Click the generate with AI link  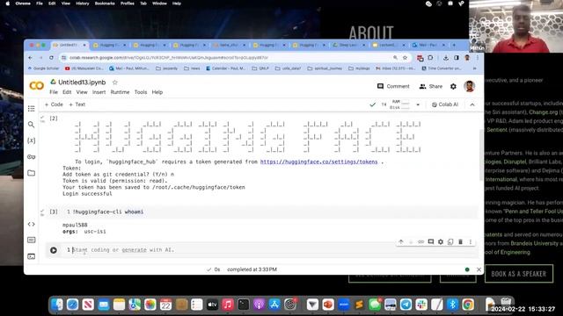click(x=134, y=250)
